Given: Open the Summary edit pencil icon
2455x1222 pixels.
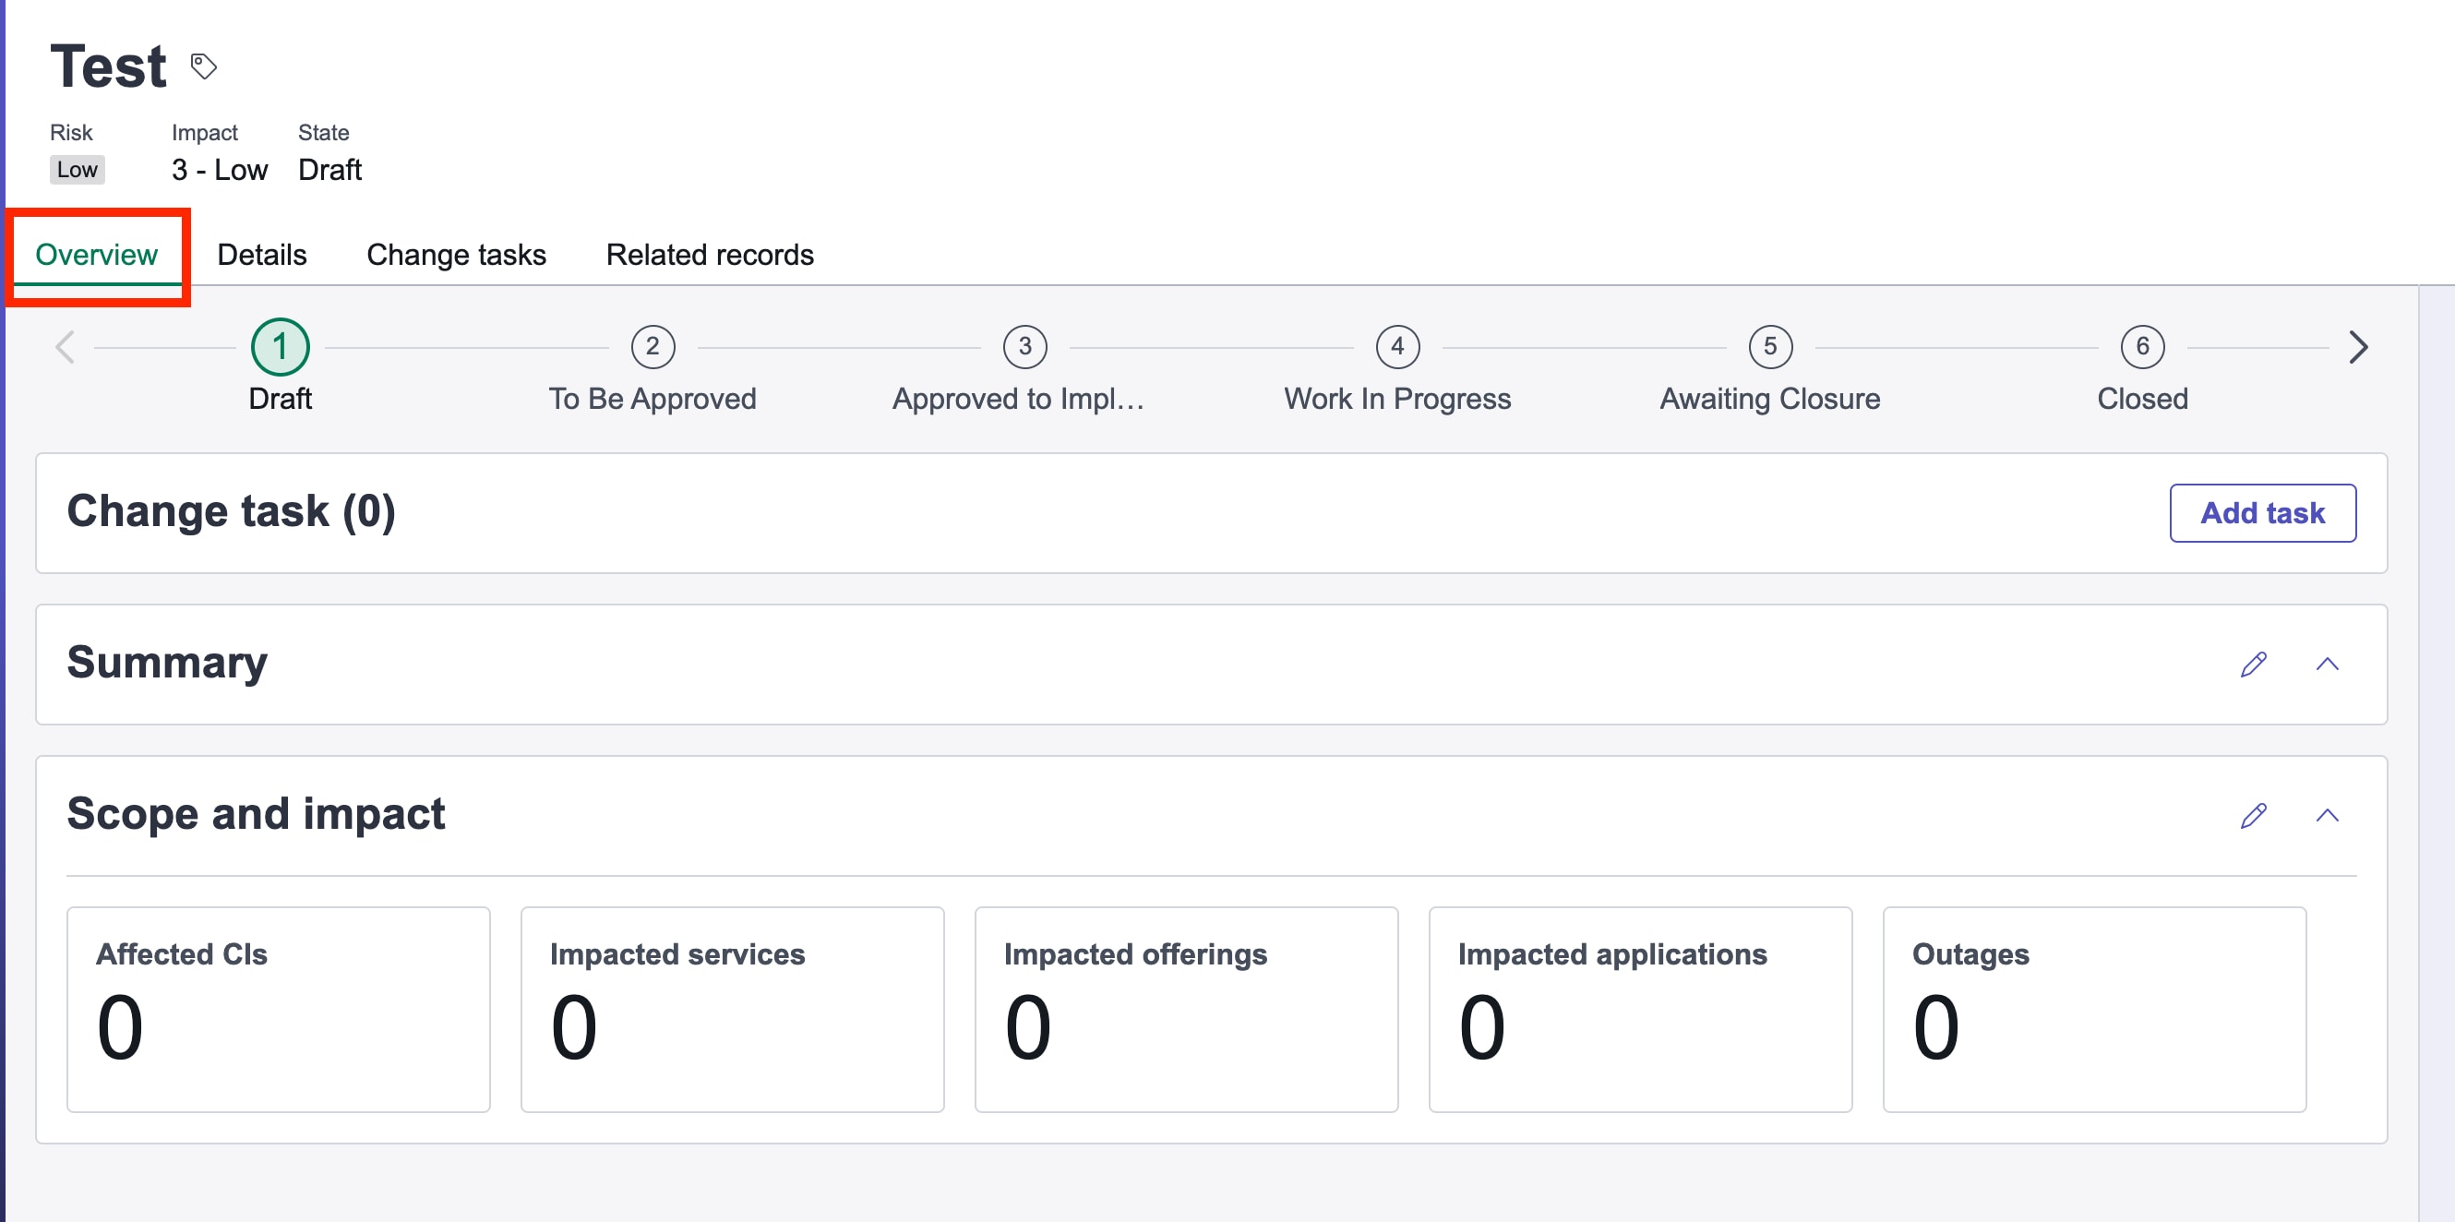Looking at the screenshot, I should [2254, 664].
